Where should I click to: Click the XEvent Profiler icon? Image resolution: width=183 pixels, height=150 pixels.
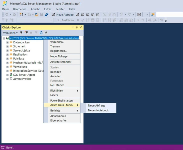click(11, 79)
